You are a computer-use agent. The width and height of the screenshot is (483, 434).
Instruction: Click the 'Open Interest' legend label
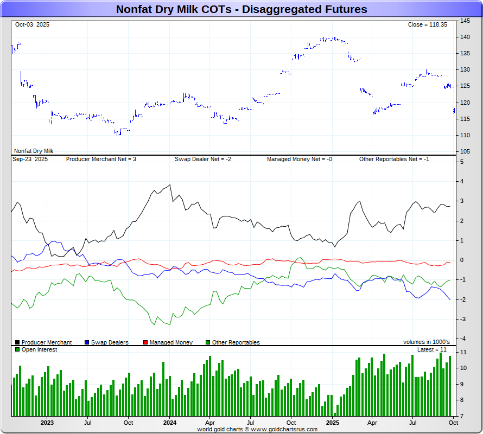[40, 349]
